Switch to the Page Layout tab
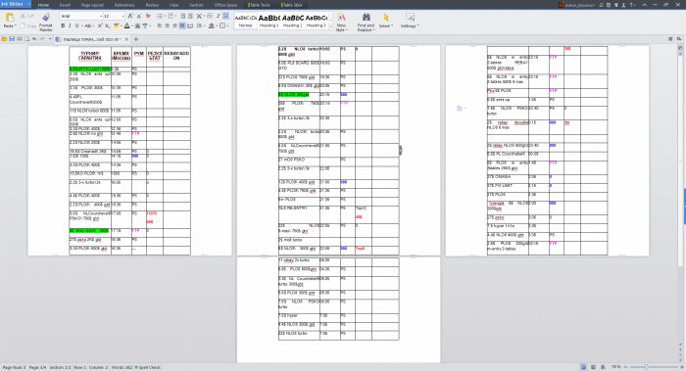Image resolution: width=686 pixels, height=371 pixels. pyautogui.click(x=92, y=5)
